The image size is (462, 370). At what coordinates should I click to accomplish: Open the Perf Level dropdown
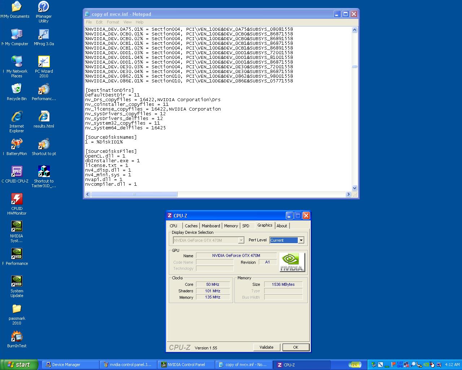(x=301, y=240)
